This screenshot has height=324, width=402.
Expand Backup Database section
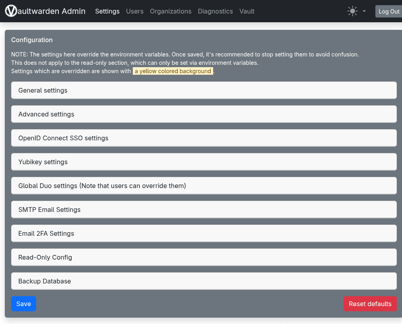(x=204, y=281)
